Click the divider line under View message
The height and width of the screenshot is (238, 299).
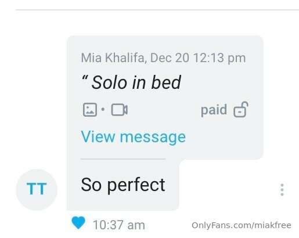123,159
